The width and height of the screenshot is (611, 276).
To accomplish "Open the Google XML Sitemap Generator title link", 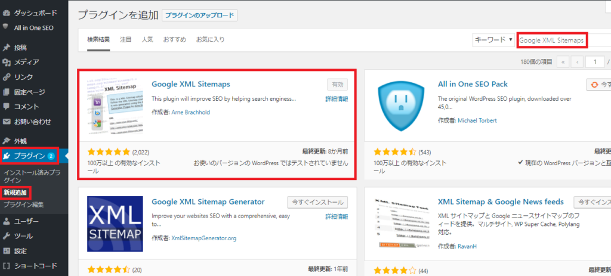I will tap(208, 201).
